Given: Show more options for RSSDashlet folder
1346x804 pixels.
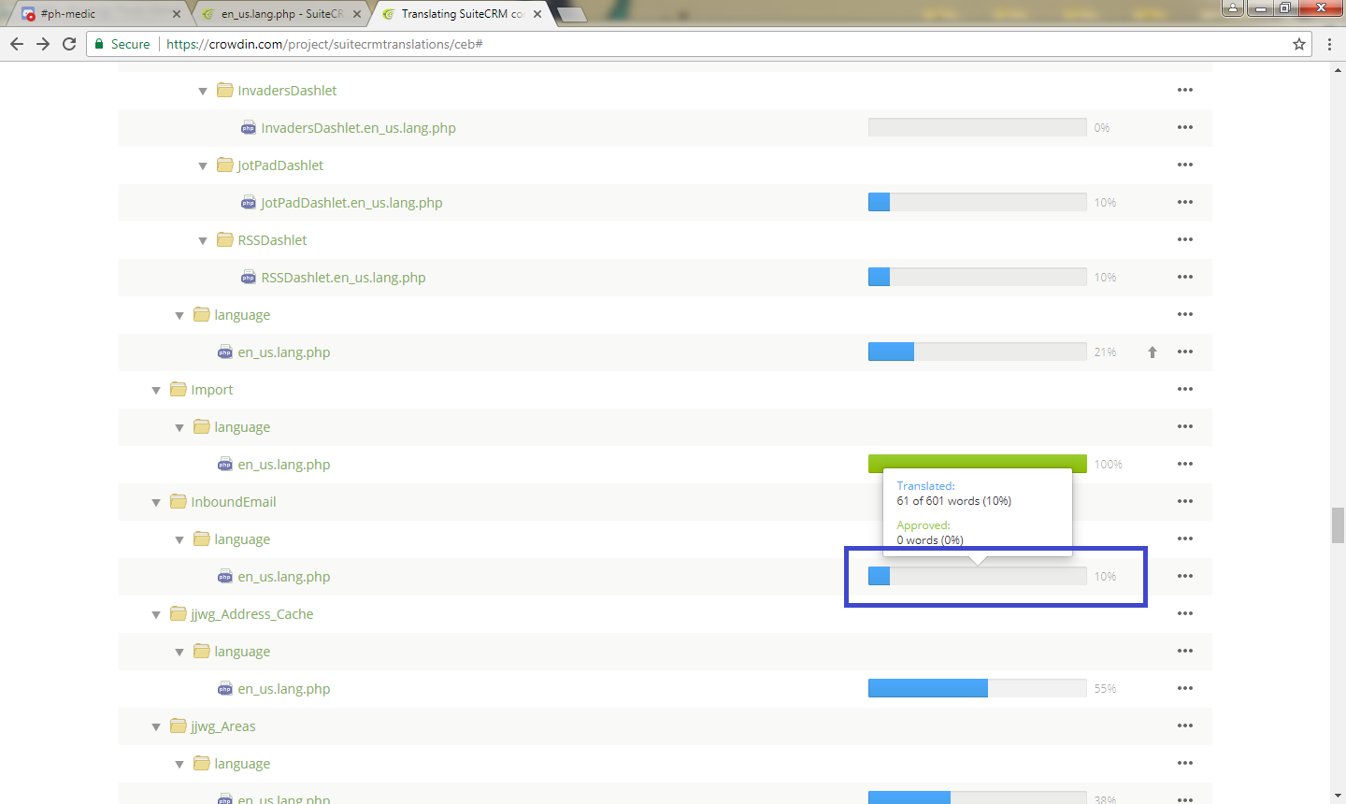Looking at the screenshot, I should click(x=1185, y=239).
